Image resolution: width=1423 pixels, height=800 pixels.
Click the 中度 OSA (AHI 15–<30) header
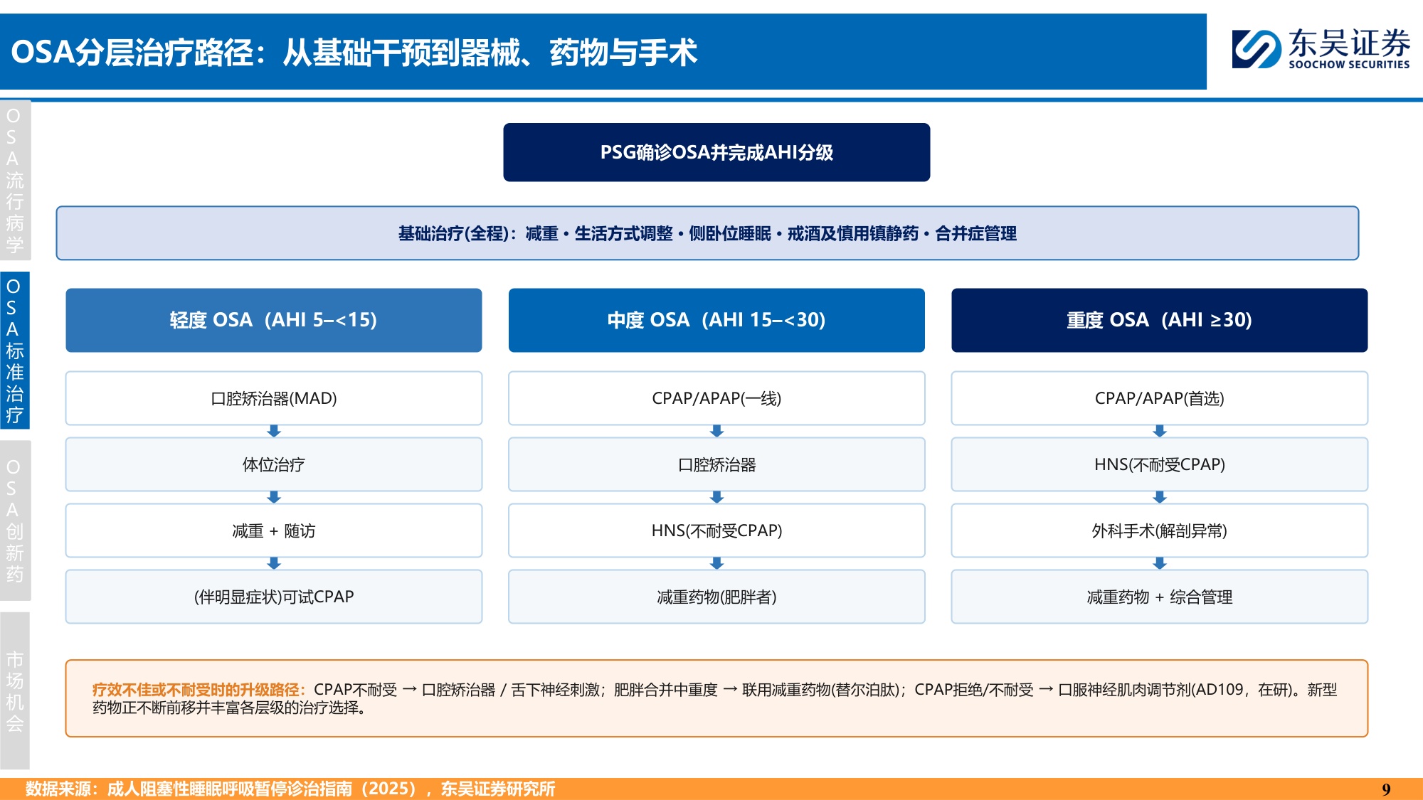(x=716, y=320)
